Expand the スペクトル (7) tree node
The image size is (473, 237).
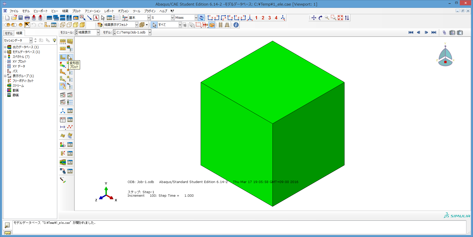[5, 57]
